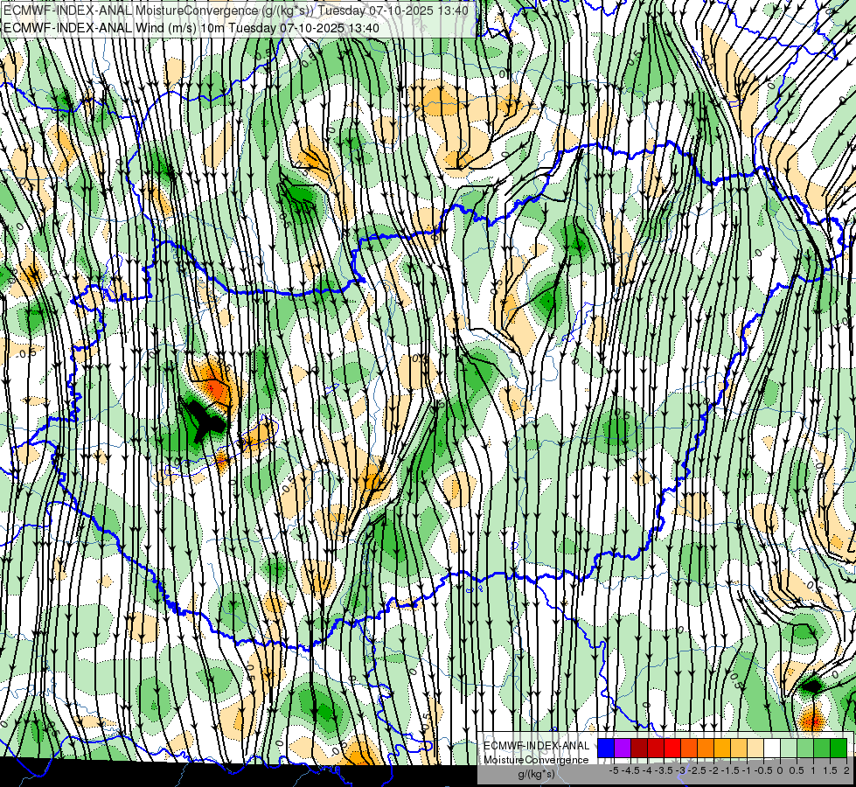
Task: Select the purple legend swatch
Action: click(623, 749)
